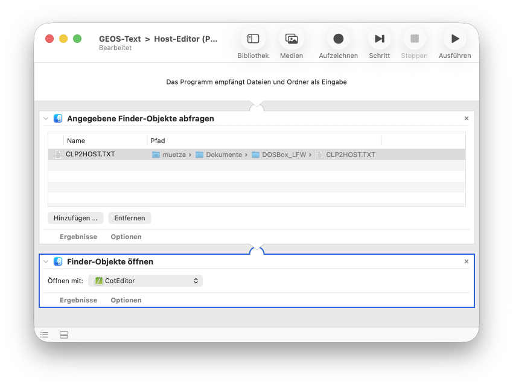Start recording with Aufzeichnen button

(338, 39)
